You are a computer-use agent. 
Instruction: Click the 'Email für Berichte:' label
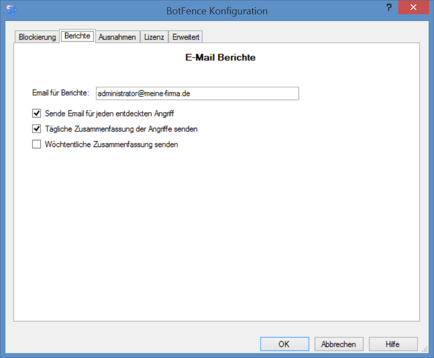coord(61,93)
